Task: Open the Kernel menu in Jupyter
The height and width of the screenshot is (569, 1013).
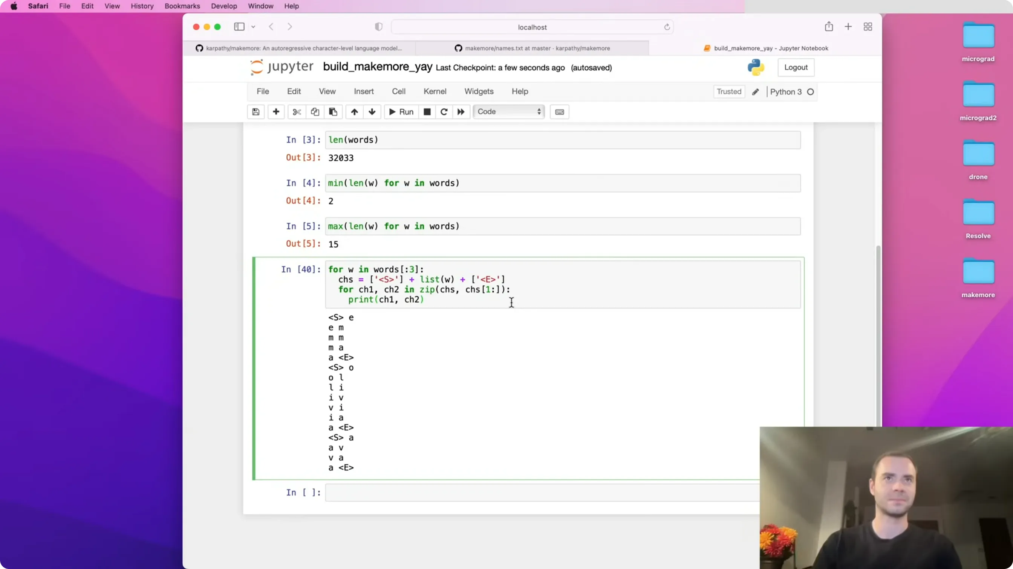Action: (x=435, y=91)
